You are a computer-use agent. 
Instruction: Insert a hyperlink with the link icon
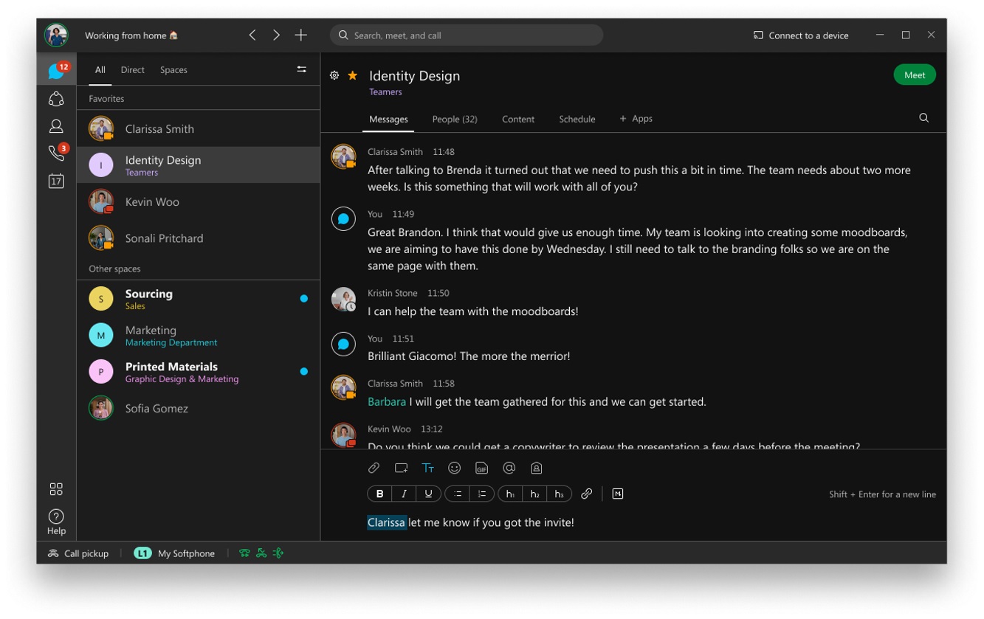pos(587,494)
